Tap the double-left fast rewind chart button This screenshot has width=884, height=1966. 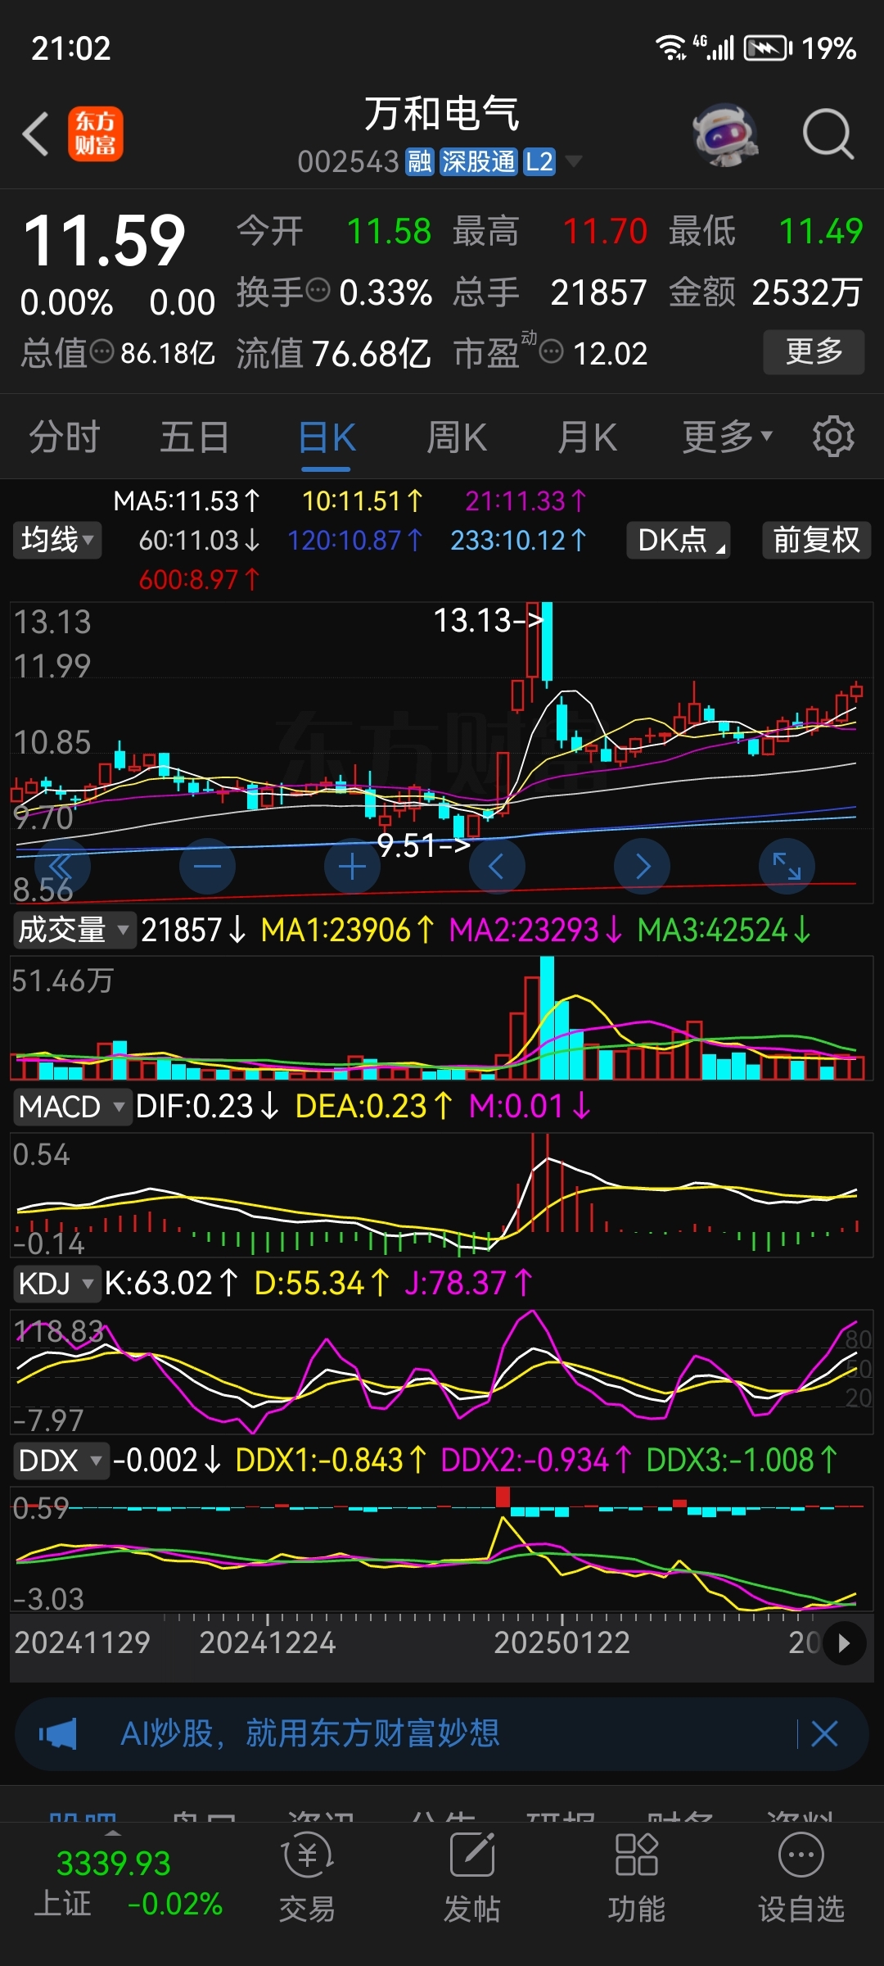point(61,866)
